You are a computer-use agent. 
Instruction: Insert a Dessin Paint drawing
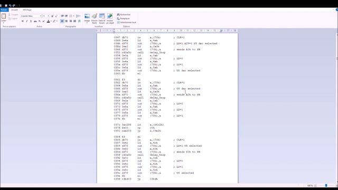click(x=95, y=18)
